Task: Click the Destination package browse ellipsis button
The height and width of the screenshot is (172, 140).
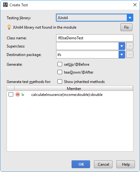Action: (x=130, y=54)
